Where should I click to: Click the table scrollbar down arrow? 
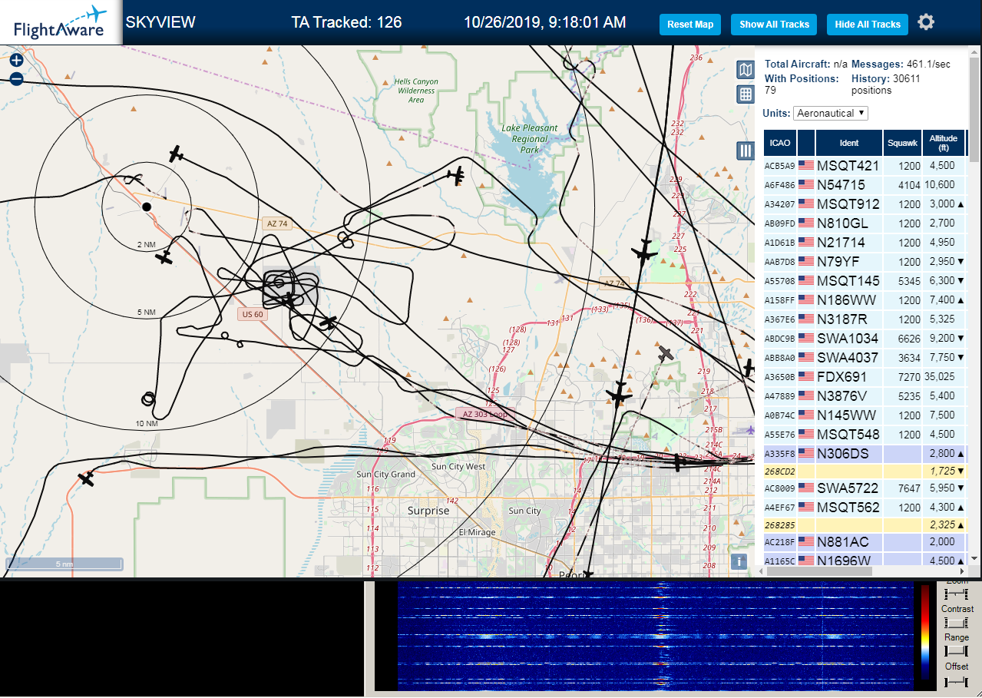974,559
